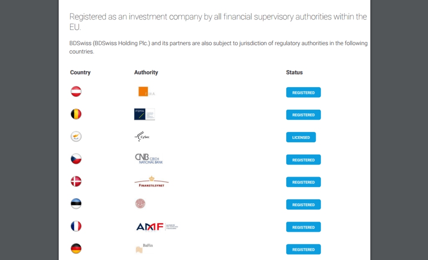
Task: Open the FSMA authority logo
Action: tap(144, 114)
